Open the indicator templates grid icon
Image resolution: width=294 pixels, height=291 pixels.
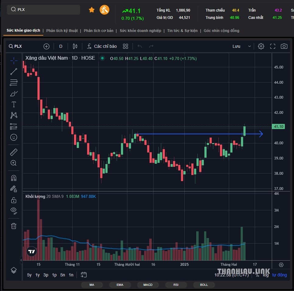pyautogui.click(x=126, y=46)
